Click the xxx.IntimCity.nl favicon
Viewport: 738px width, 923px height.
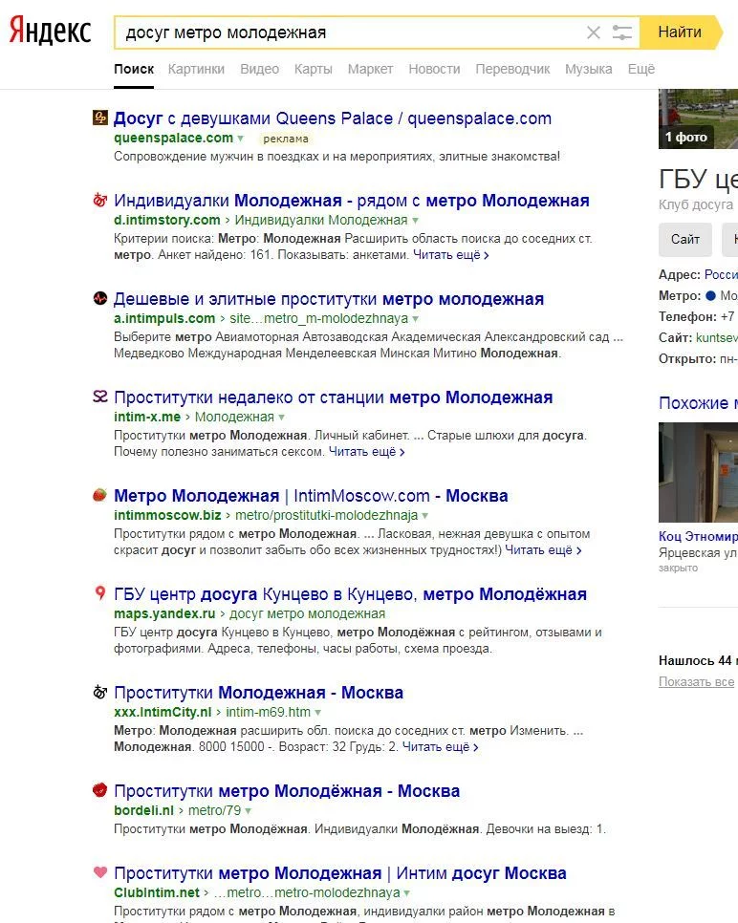[100, 692]
